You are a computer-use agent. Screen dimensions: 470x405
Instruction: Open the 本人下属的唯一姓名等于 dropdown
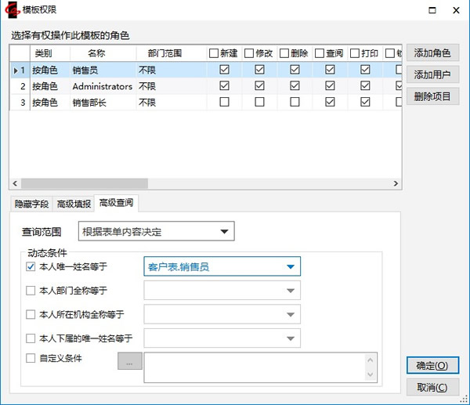tap(222, 338)
